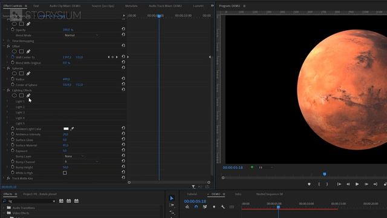The width and height of the screenshot is (387, 218).
Task: Click the Effect Controls timeline playhead
Action: coord(159,16)
